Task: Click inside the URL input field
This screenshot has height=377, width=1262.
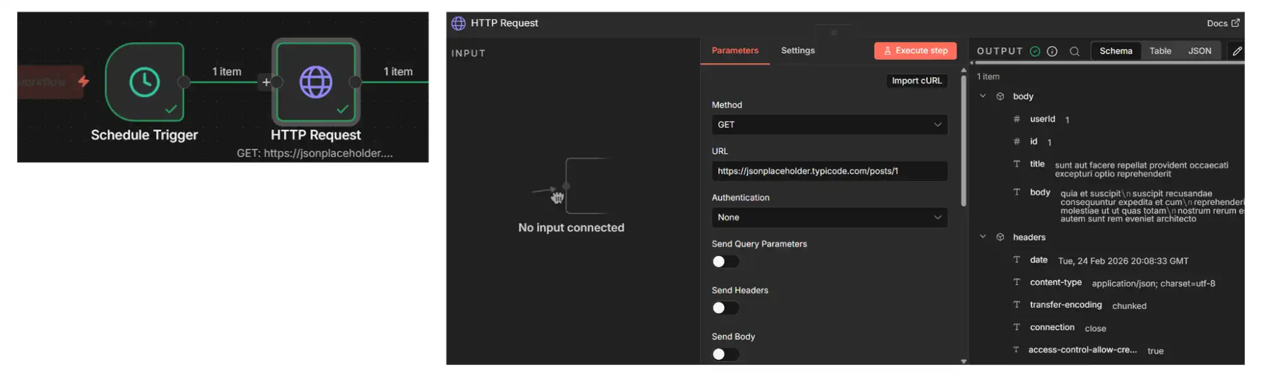Action: pos(829,171)
